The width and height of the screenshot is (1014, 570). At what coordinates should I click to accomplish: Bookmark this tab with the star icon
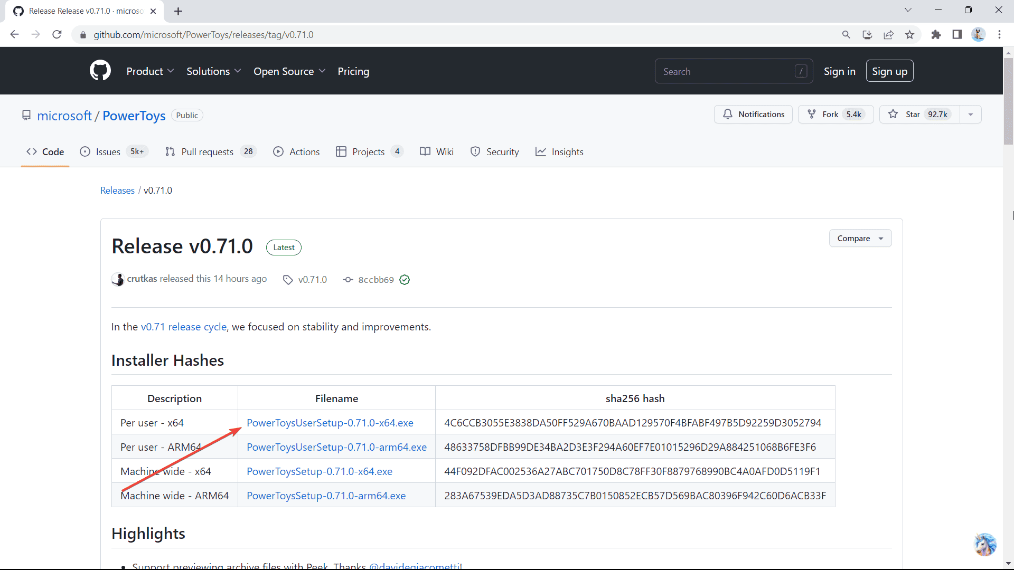coord(909,34)
